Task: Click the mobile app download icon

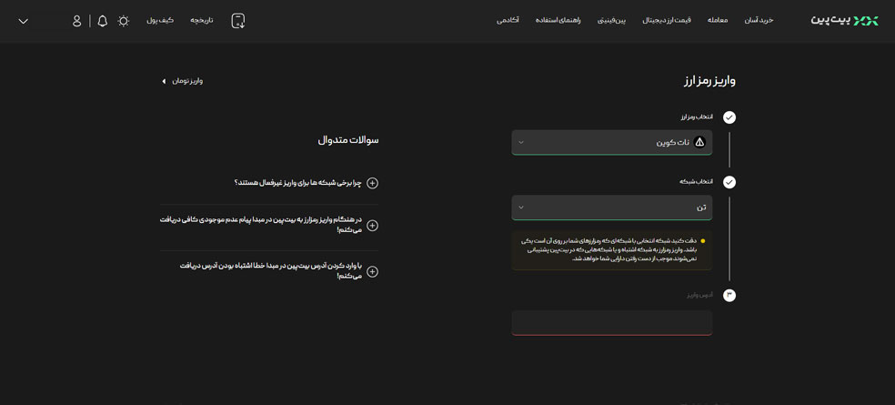Action: [x=238, y=21]
